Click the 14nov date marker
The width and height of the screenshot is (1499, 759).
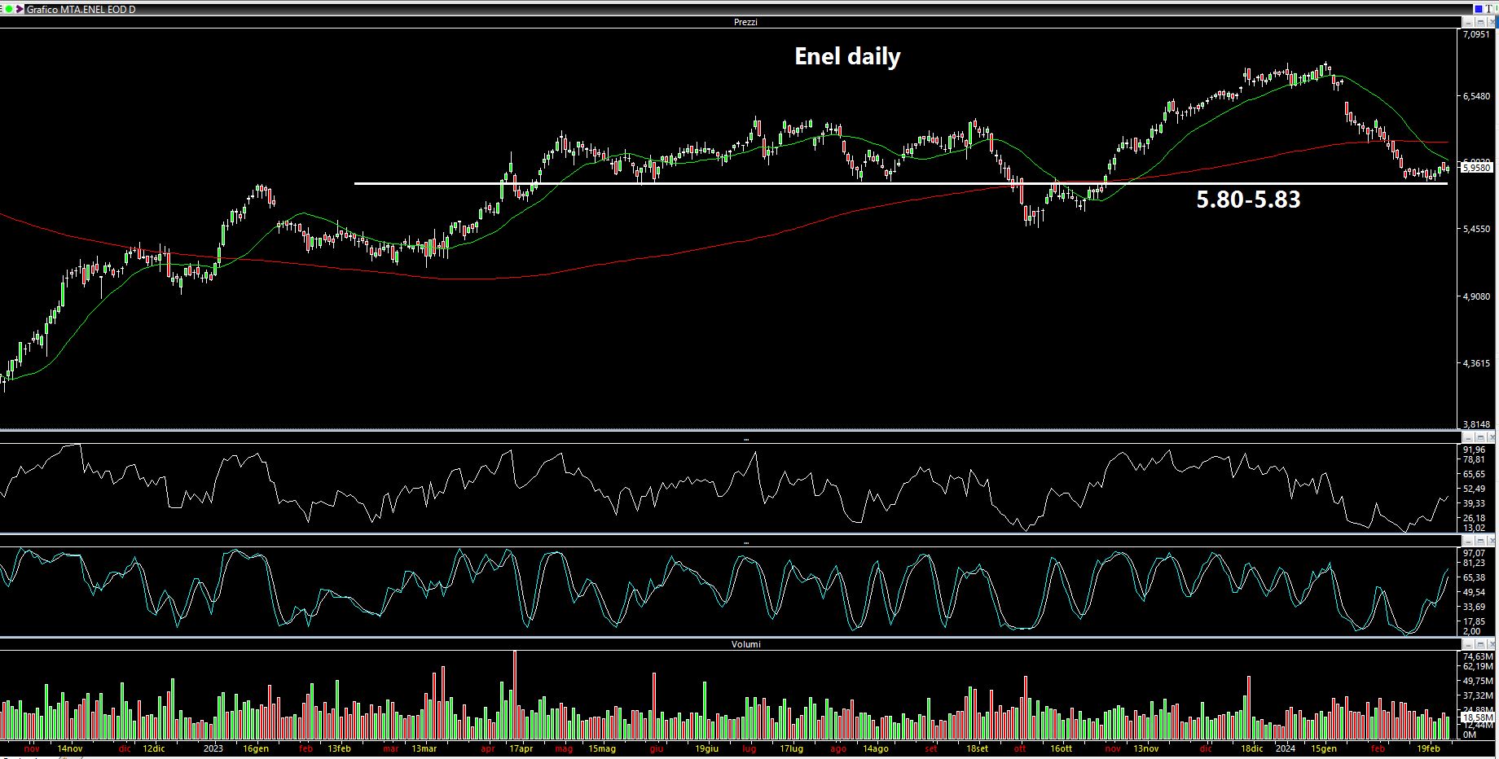click(x=69, y=748)
